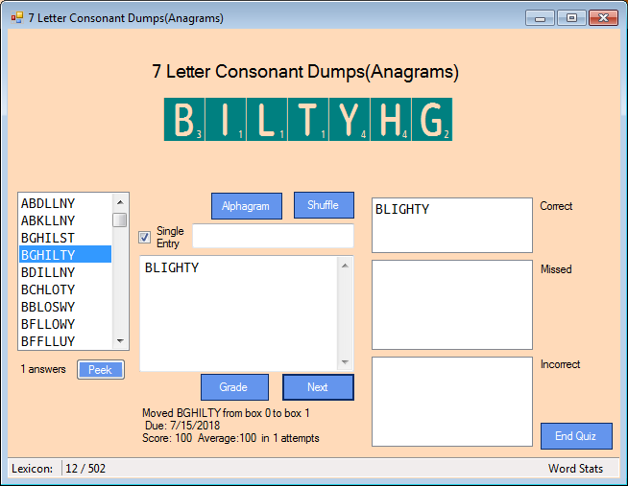Click the End Quiz button

(x=575, y=435)
